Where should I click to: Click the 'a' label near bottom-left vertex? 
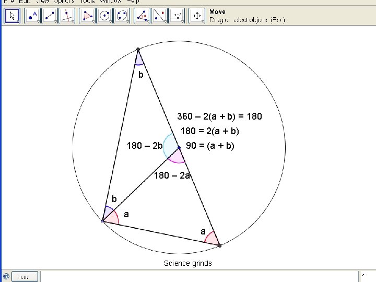[x=126, y=215]
